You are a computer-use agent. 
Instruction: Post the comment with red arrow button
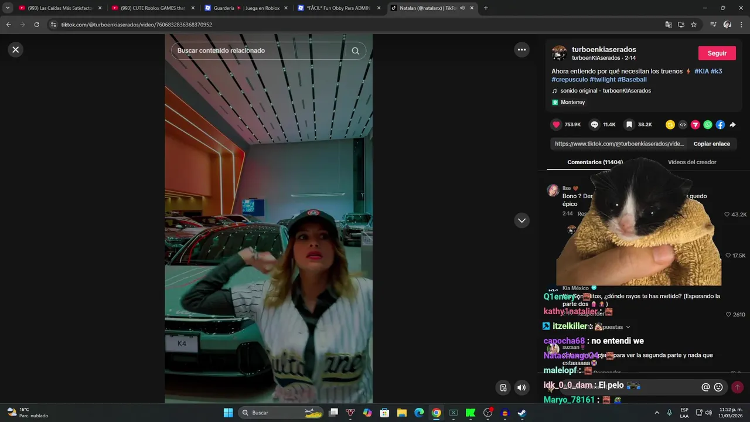[737, 387]
